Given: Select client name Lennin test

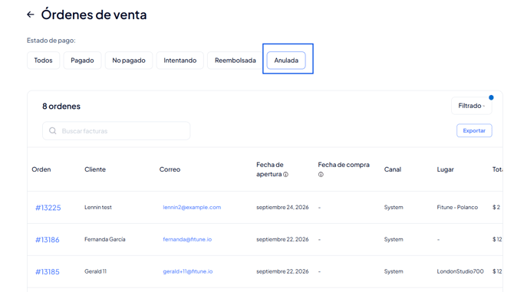Looking at the screenshot, I should click(98, 207).
